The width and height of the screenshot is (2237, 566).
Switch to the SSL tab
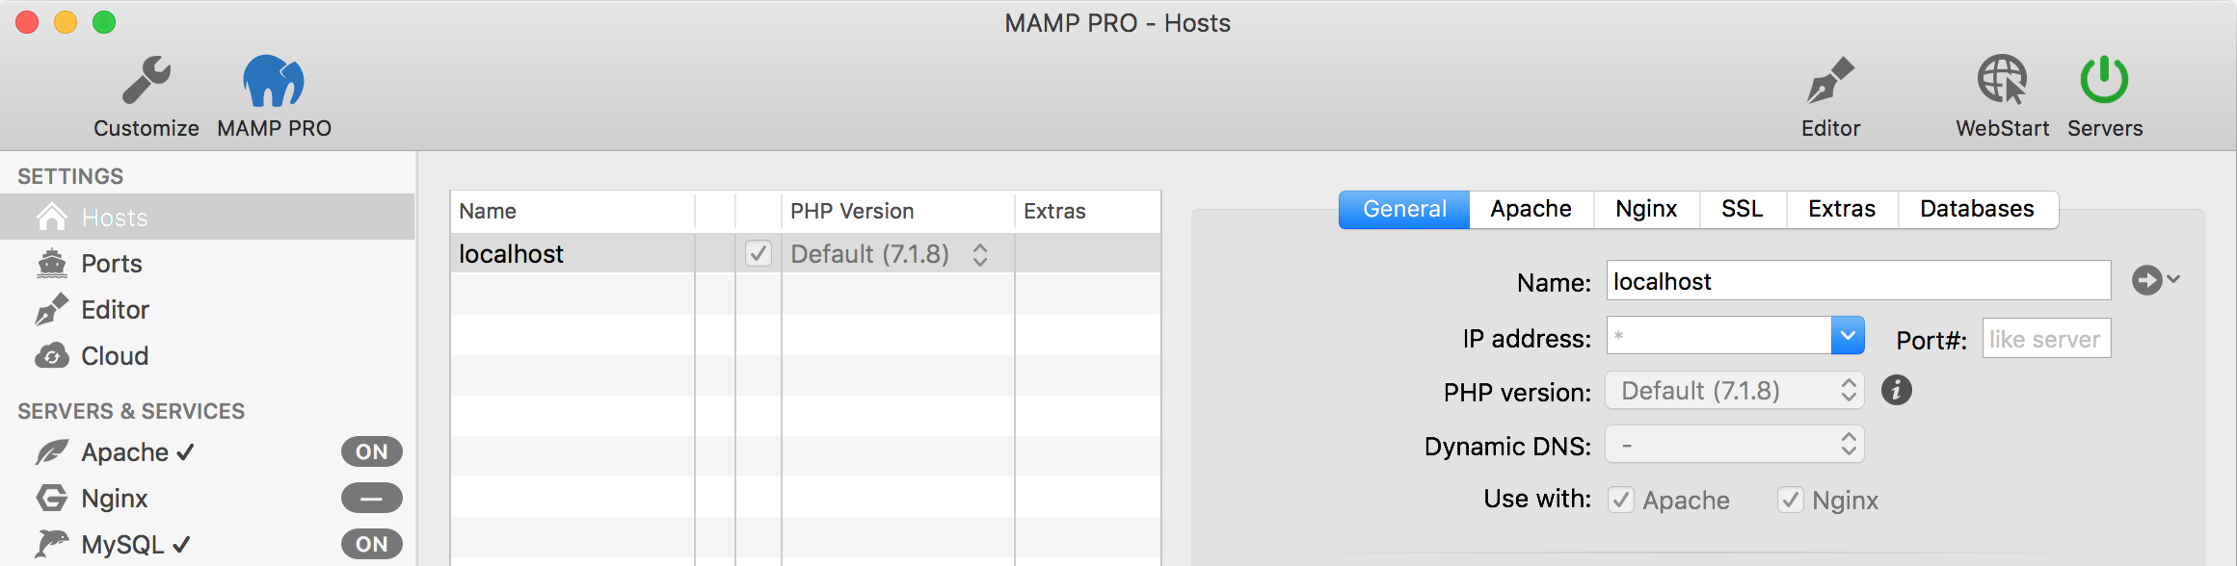1743,209
